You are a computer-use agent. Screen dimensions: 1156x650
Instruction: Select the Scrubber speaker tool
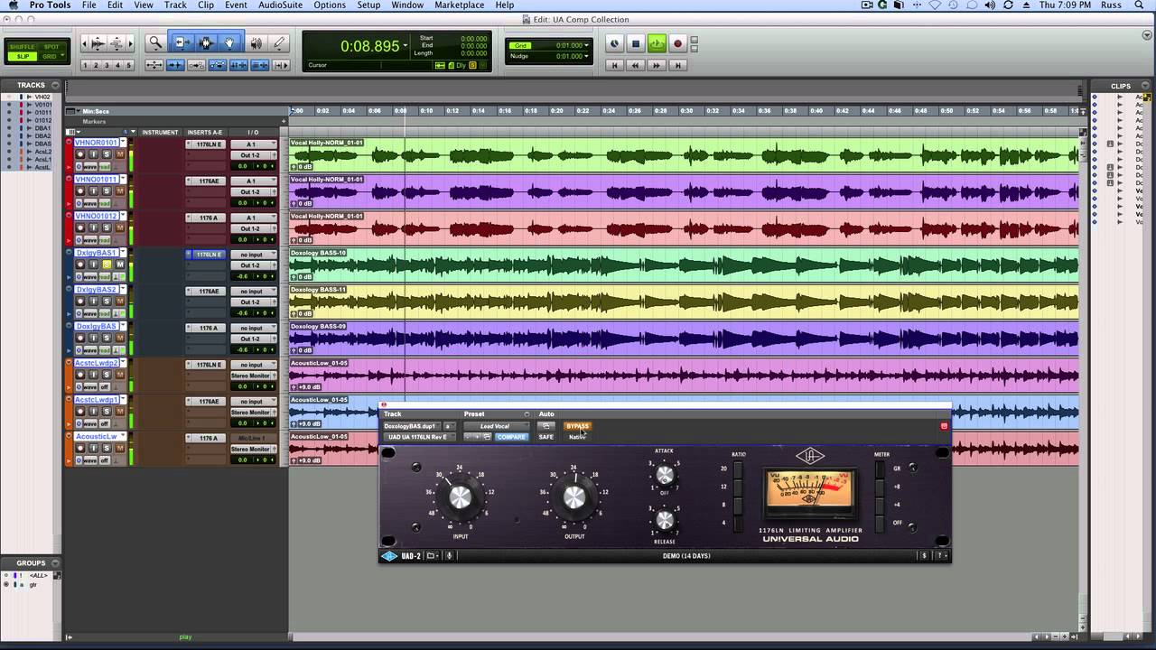(x=256, y=42)
